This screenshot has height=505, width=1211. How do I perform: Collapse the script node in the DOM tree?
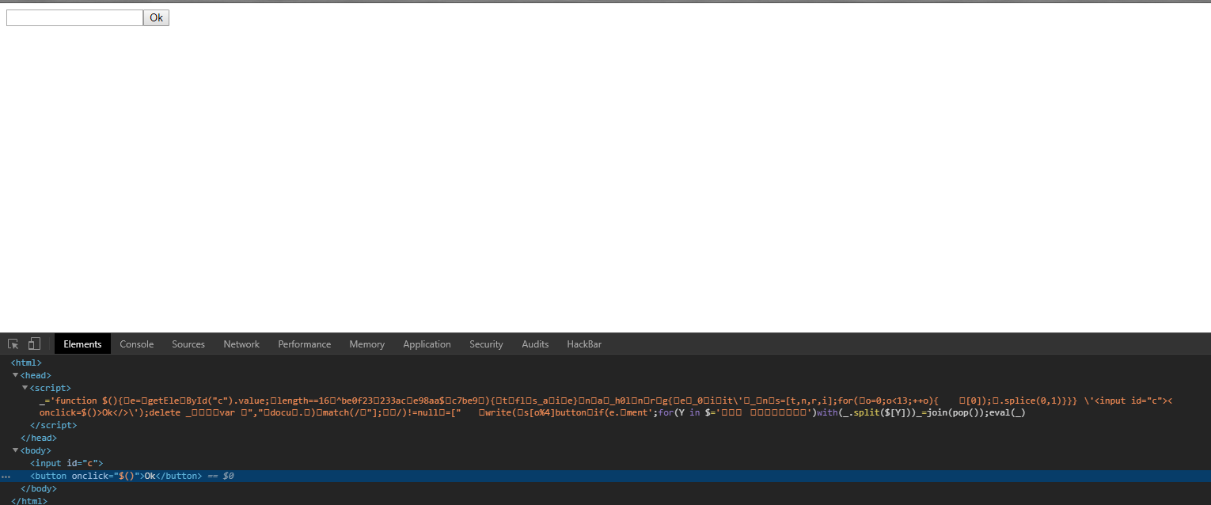(x=25, y=388)
